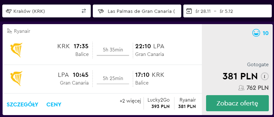Select the Ryanair 381 PLN offer
Image resolution: width=274 pixels, height=117 pixels.
187,103
